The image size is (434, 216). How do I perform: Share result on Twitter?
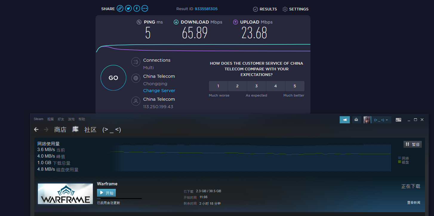pyautogui.click(x=128, y=9)
